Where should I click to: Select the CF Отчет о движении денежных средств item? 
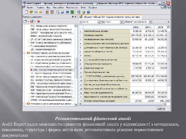pyautogui.click(x=51, y=39)
